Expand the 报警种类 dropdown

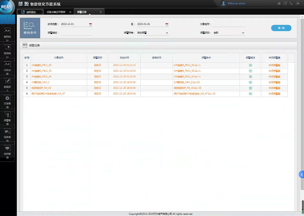(x=167, y=33)
